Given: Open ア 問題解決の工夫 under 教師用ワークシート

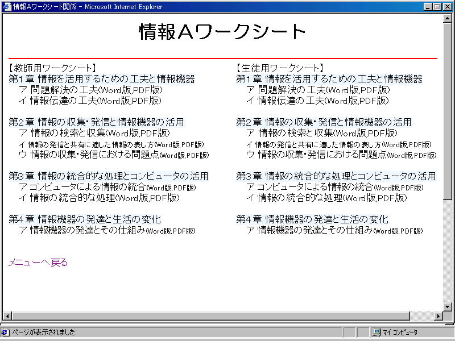Looking at the screenshot, I should coord(90,90).
